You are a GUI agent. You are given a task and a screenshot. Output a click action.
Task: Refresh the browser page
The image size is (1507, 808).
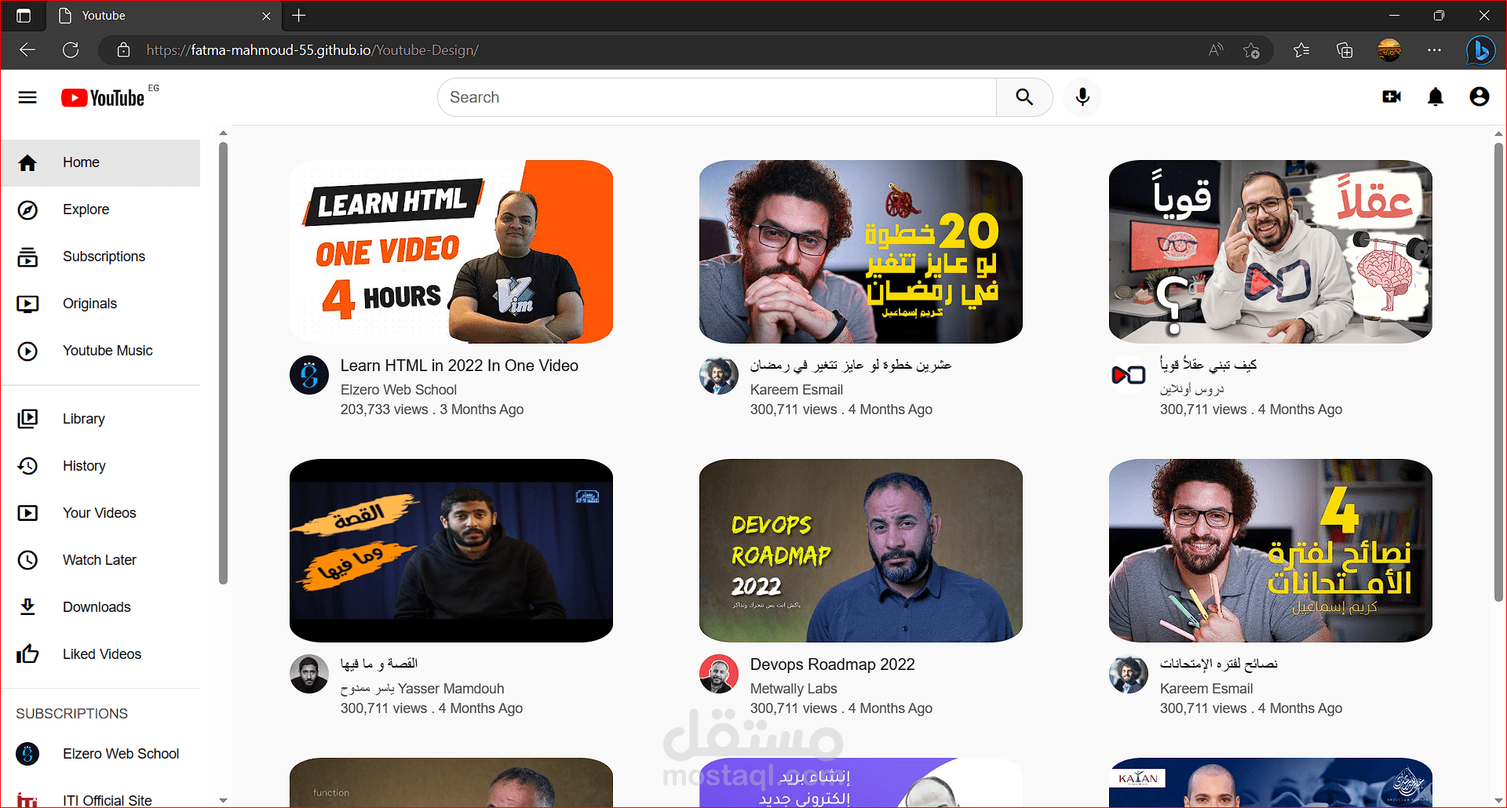71,50
